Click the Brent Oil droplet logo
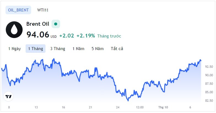This screenshot has width=216, height=113. (14, 30)
